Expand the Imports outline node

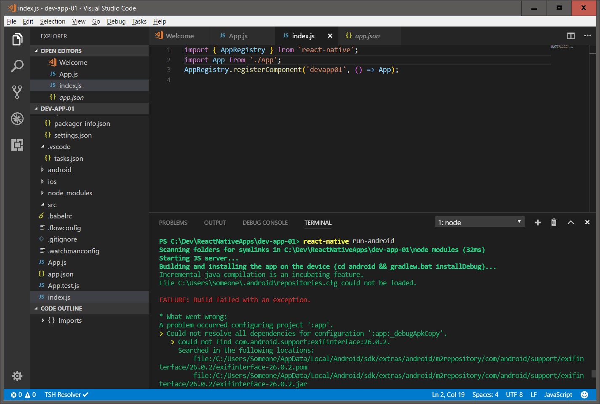[43, 321]
